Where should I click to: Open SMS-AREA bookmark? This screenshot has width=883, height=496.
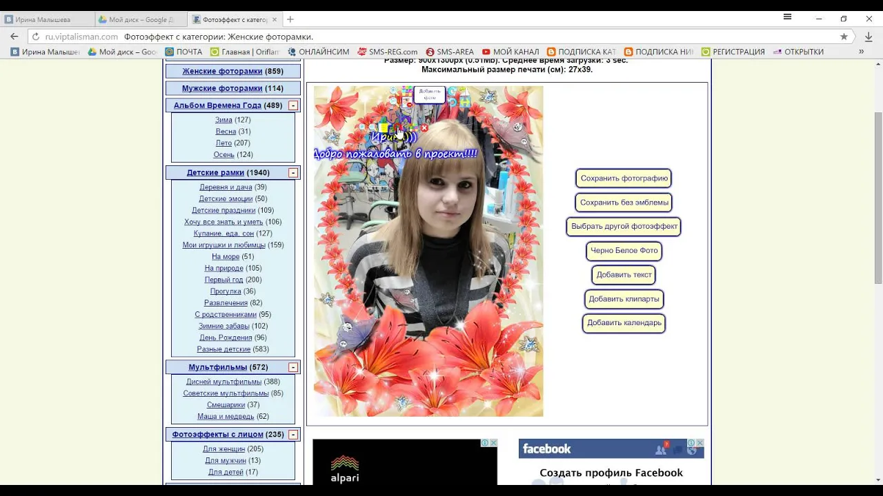pyautogui.click(x=450, y=52)
